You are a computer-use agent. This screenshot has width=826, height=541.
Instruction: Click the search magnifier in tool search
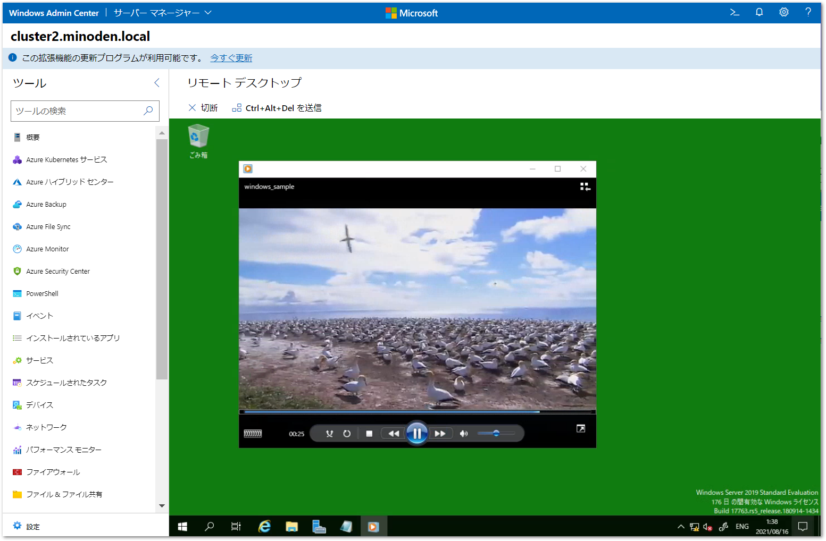[x=148, y=111]
